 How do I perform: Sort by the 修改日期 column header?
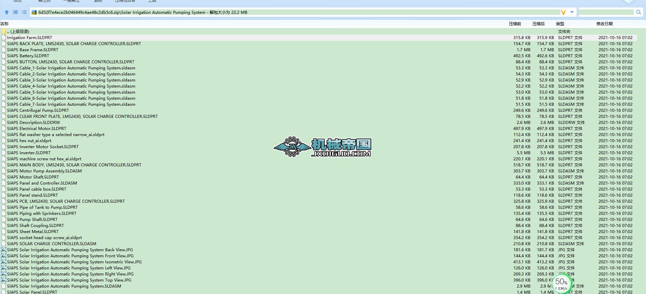[604, 24]
